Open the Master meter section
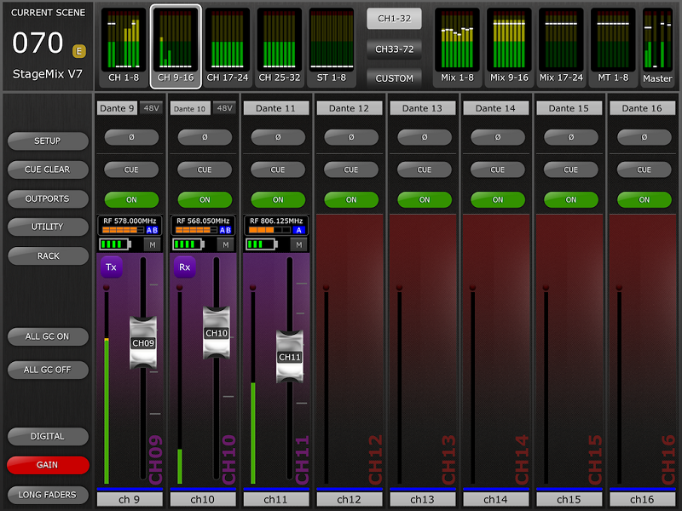This screenshot has width=682, height=511. click(x=657, y=46)
